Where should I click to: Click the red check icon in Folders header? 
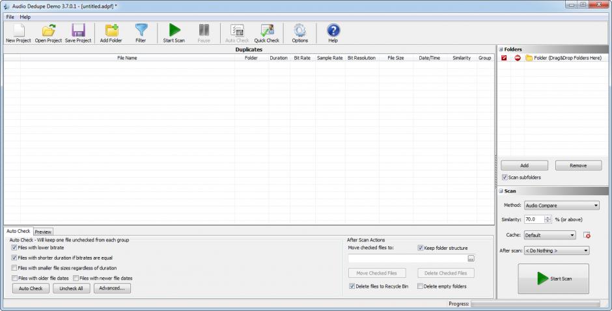(504, 58)
